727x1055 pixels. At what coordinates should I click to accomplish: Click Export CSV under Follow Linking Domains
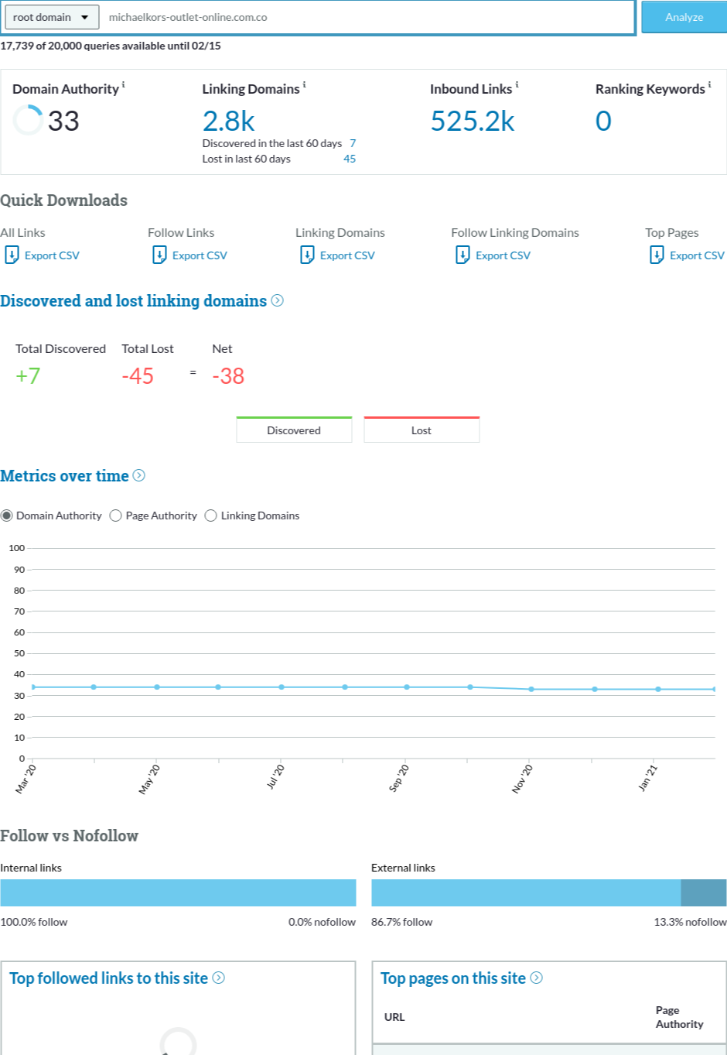[503, 255]
